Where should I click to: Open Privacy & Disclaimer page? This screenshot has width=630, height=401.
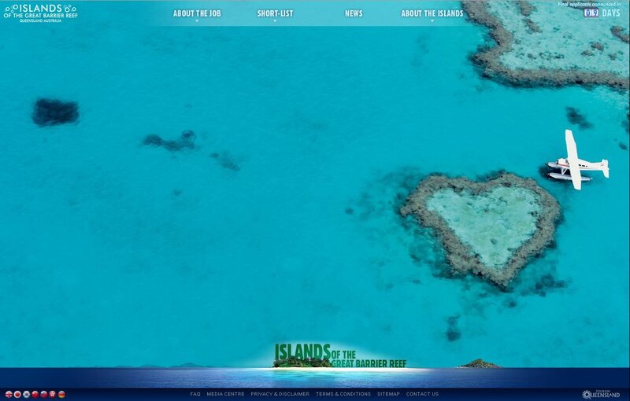click(x=280, y=394)
